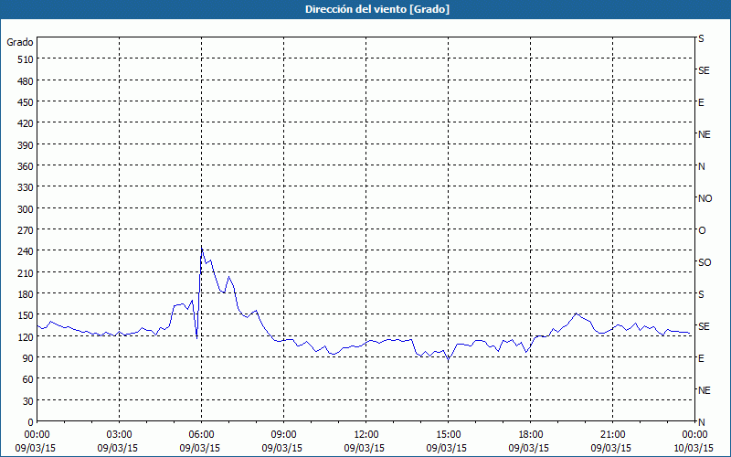Click the "420" y-axis value
731x457 pixels.
pos(26,123)
